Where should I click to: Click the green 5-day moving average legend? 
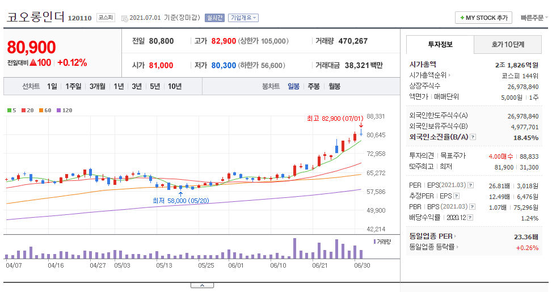tap(11, 110)
